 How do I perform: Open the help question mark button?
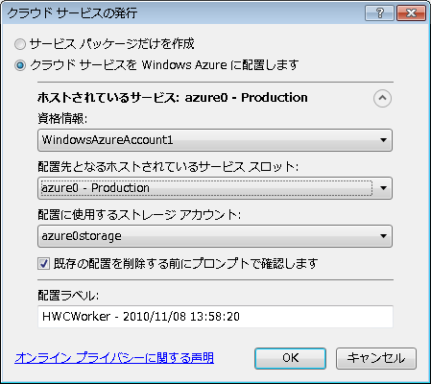point(379,13)
